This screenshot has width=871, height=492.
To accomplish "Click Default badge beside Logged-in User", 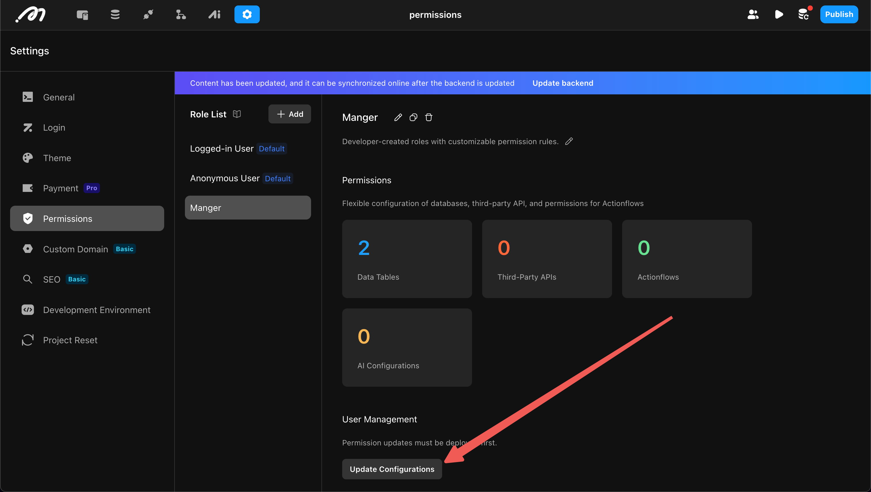I will pyautogui.click(x=272, y=149).
